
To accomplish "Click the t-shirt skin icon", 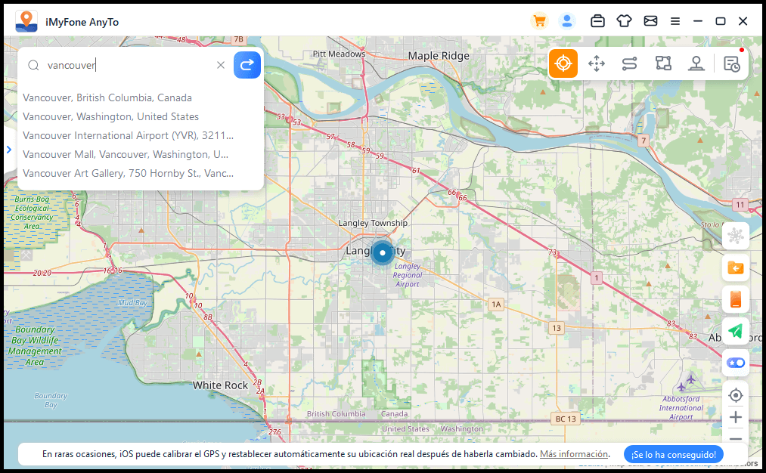I will click(x=624, y=21).
